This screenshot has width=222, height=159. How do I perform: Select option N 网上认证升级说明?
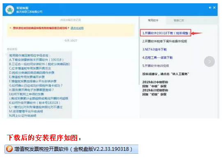[23, 116]
